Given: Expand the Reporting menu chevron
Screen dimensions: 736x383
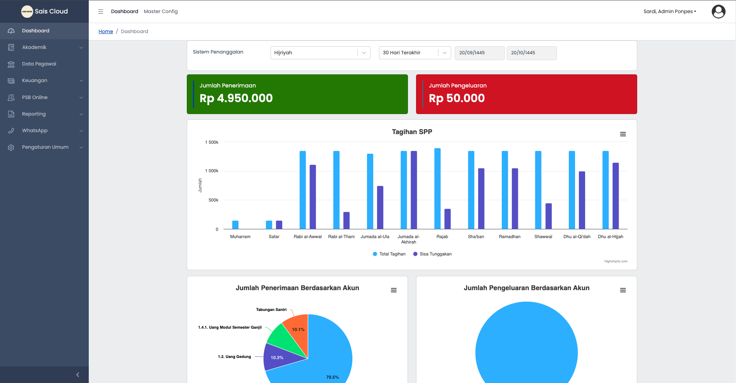Looking at the screenshot, I should coord(81,114).
